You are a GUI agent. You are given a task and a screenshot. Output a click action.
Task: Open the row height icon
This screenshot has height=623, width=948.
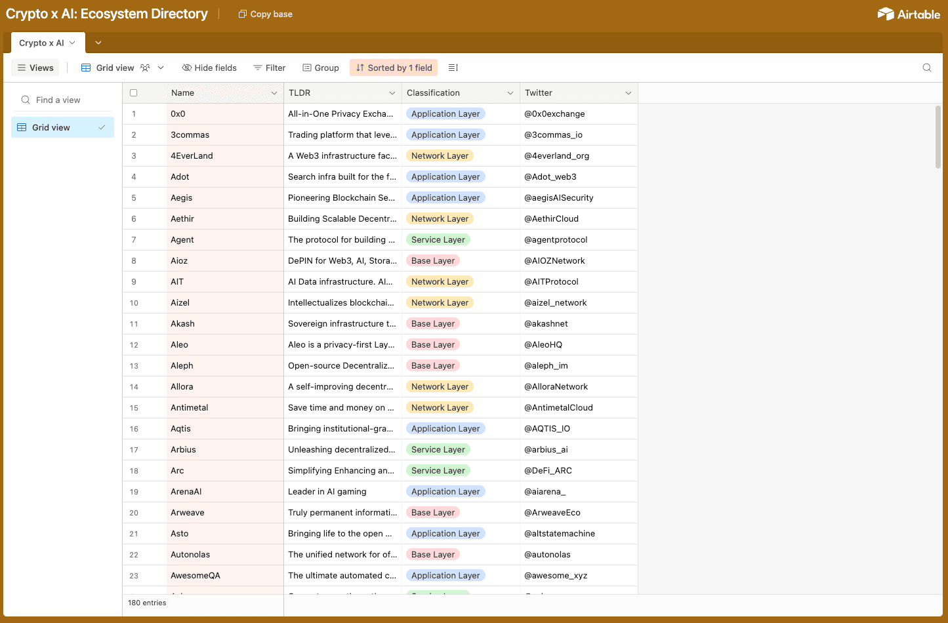(x=453, y=68)
